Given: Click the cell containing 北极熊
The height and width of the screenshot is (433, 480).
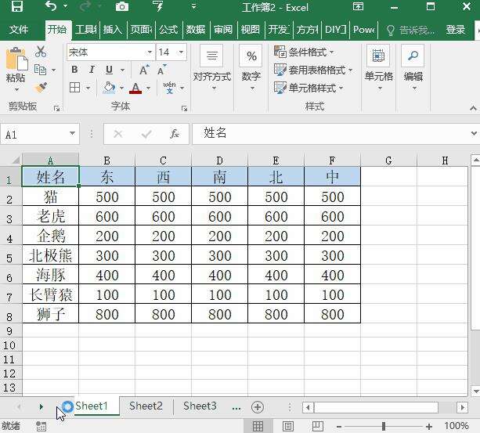Looking at the screenshot, I should (51, 255).
